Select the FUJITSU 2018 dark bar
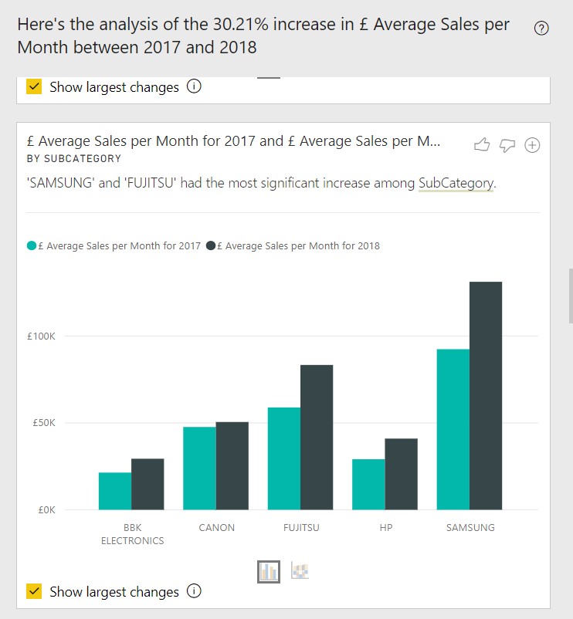573x619 pixels. (317, 438)
